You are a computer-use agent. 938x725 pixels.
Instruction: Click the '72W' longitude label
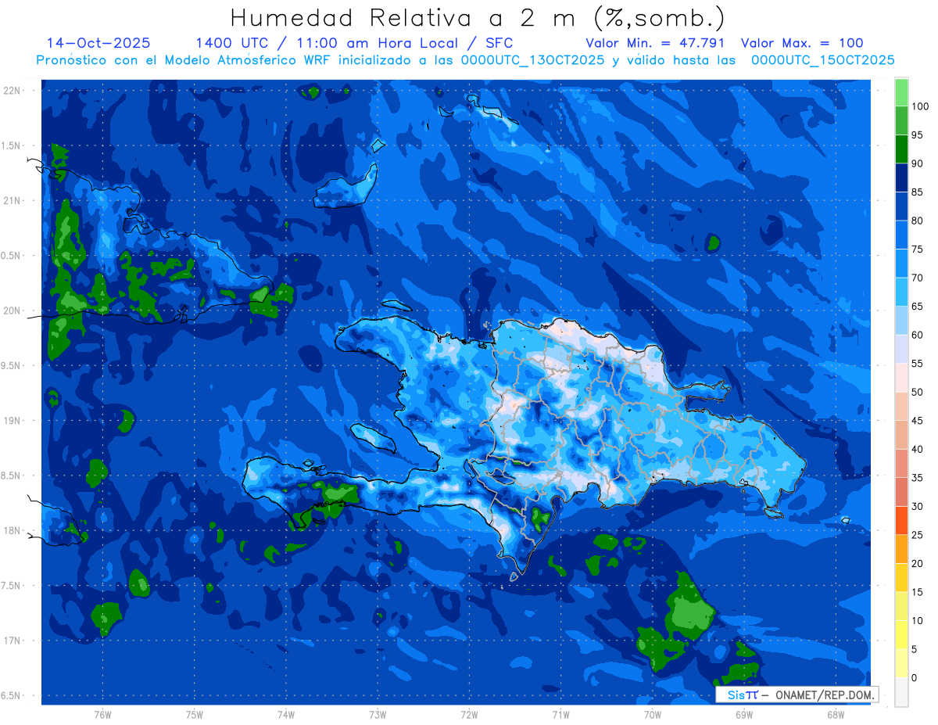[469, 714]
